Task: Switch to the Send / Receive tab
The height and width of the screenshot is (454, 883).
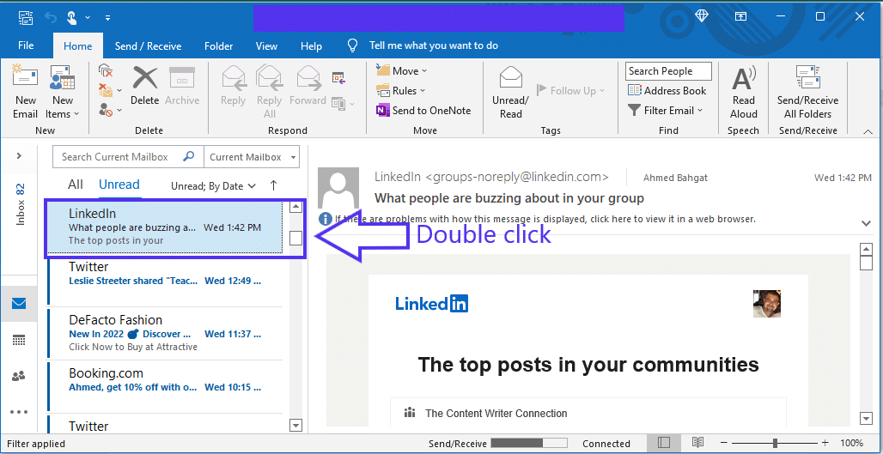Action: pos(148,46)
